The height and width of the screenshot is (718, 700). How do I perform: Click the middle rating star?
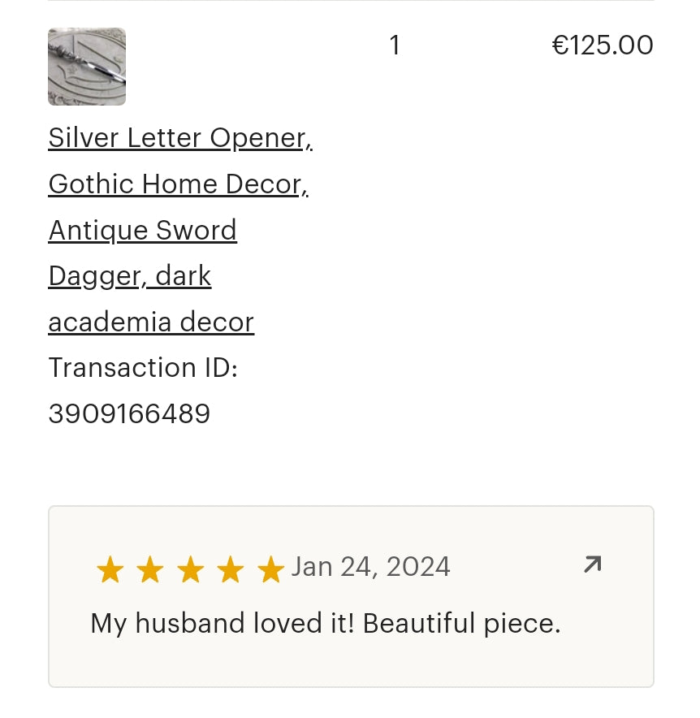point(190,569)
